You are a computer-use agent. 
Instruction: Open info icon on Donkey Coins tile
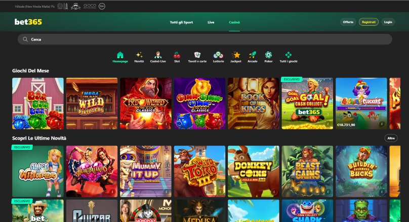coord(274,192)
